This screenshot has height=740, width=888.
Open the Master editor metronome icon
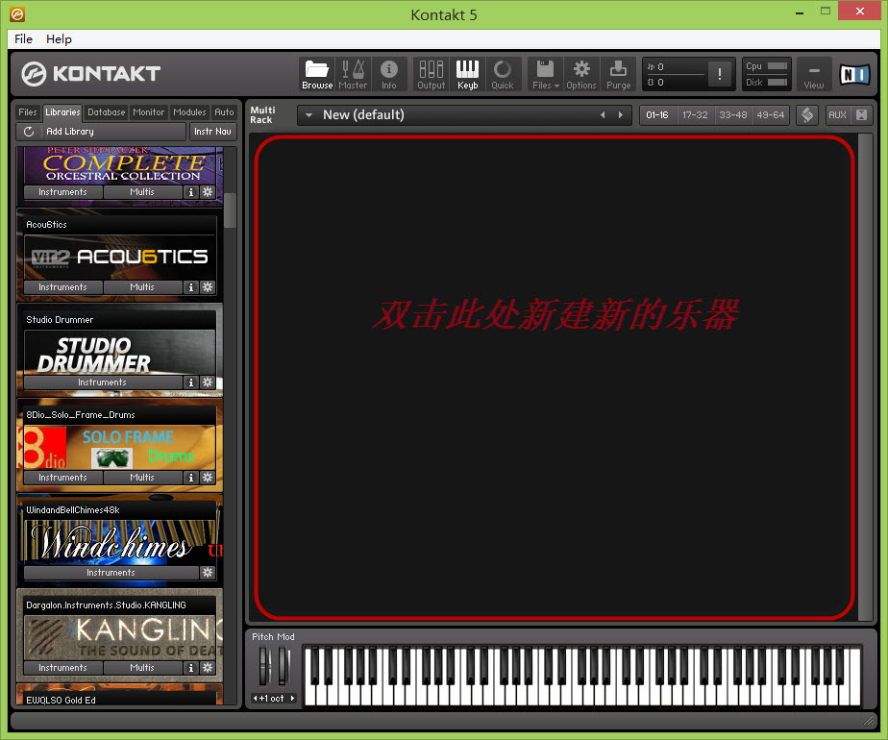[x=353, y=74]
